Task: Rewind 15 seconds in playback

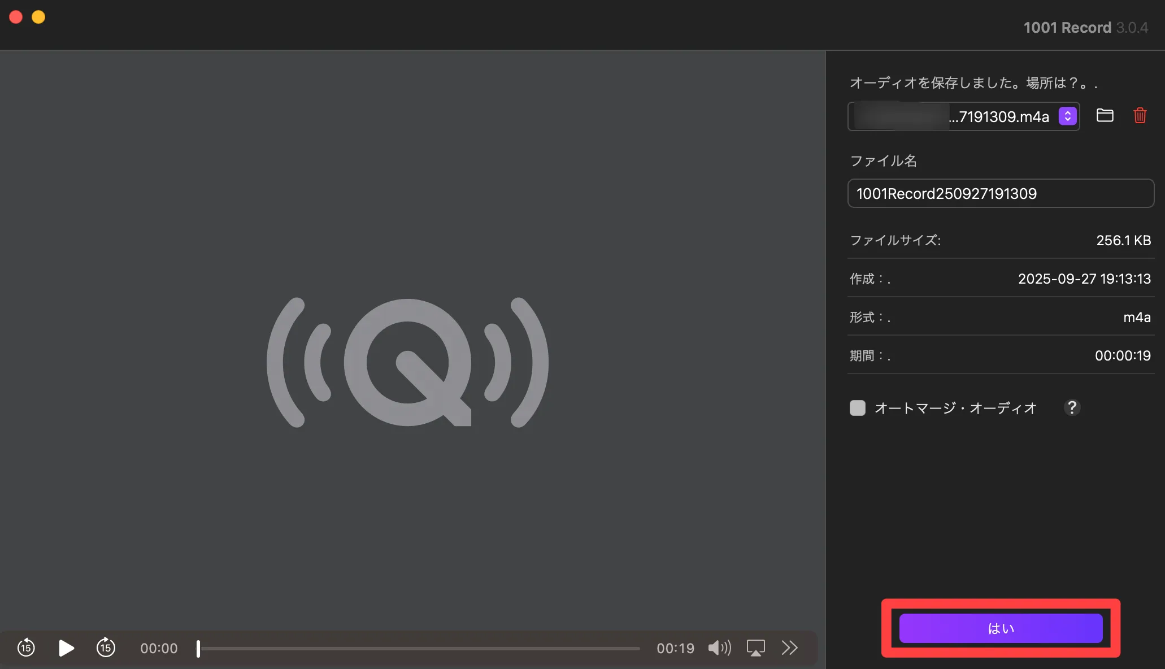Action: coord(26,648)
